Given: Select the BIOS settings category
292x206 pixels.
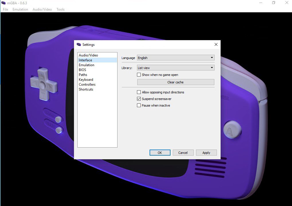Looking at the screenshot, I should (x=97, y=70).
